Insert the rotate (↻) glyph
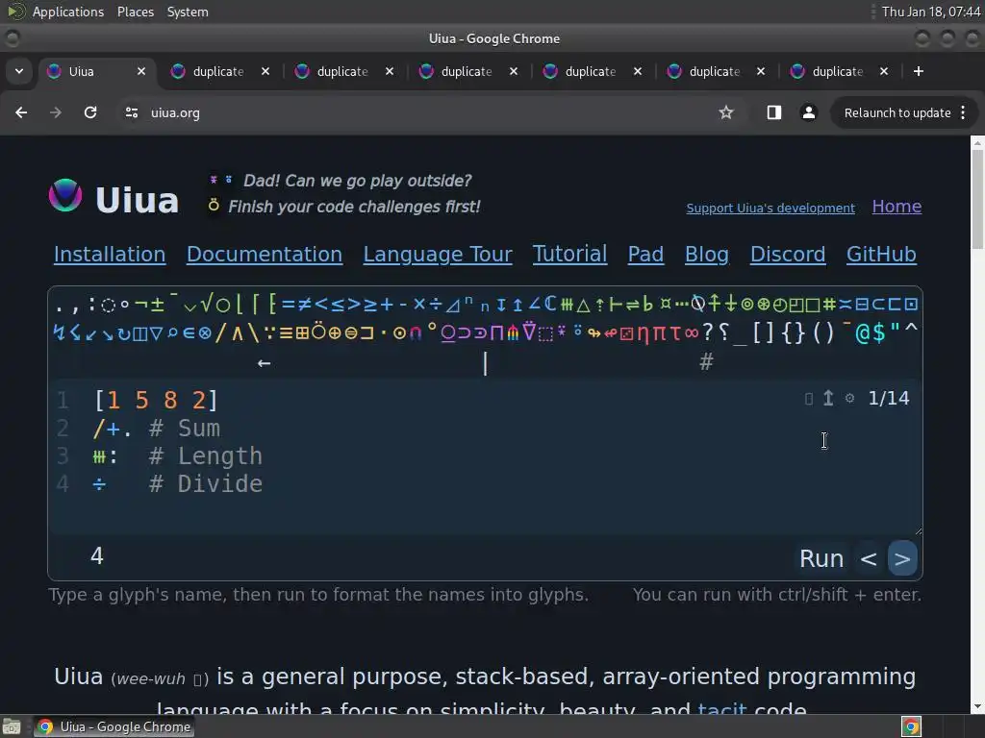Image resolution: width=985 pixels, height=738 pixels. pos(124,333)
